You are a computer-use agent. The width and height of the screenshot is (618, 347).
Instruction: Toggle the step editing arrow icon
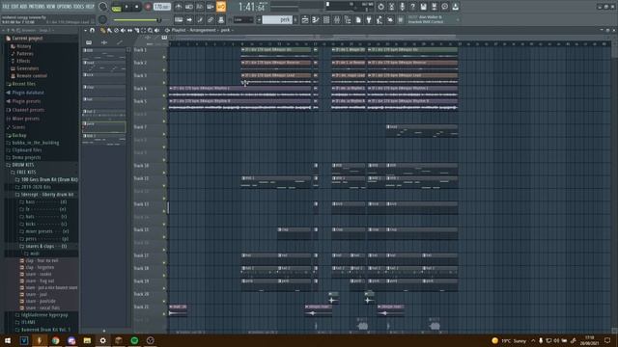coord(189,19)
